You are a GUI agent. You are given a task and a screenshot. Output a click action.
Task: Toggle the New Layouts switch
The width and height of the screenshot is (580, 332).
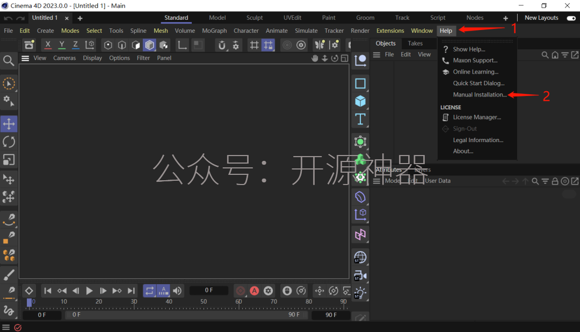(x=571, y=18)
